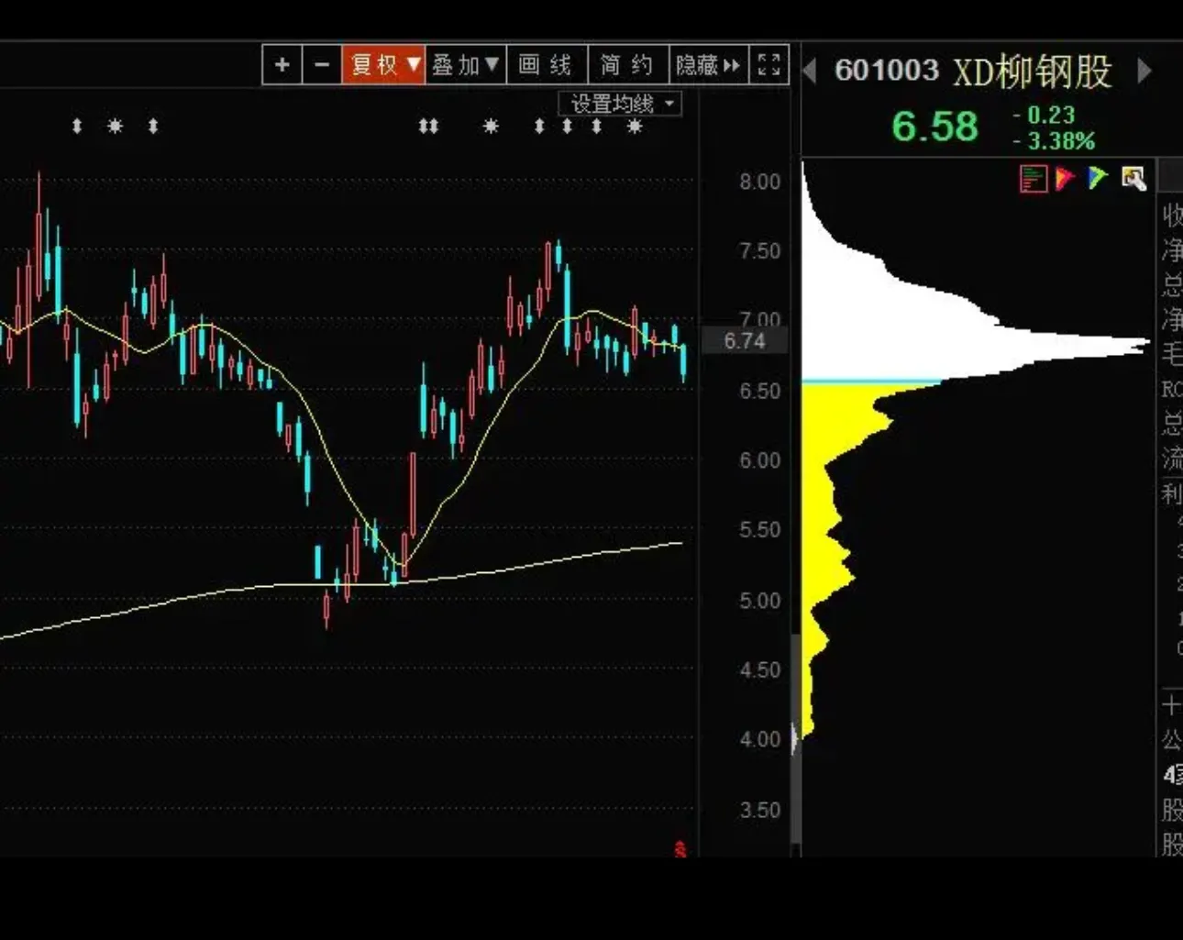Screen dimensions: 1183x940
Task: Click the blue-green flame chip icon
Action: pyautogui.click(x=1097, y=178)
